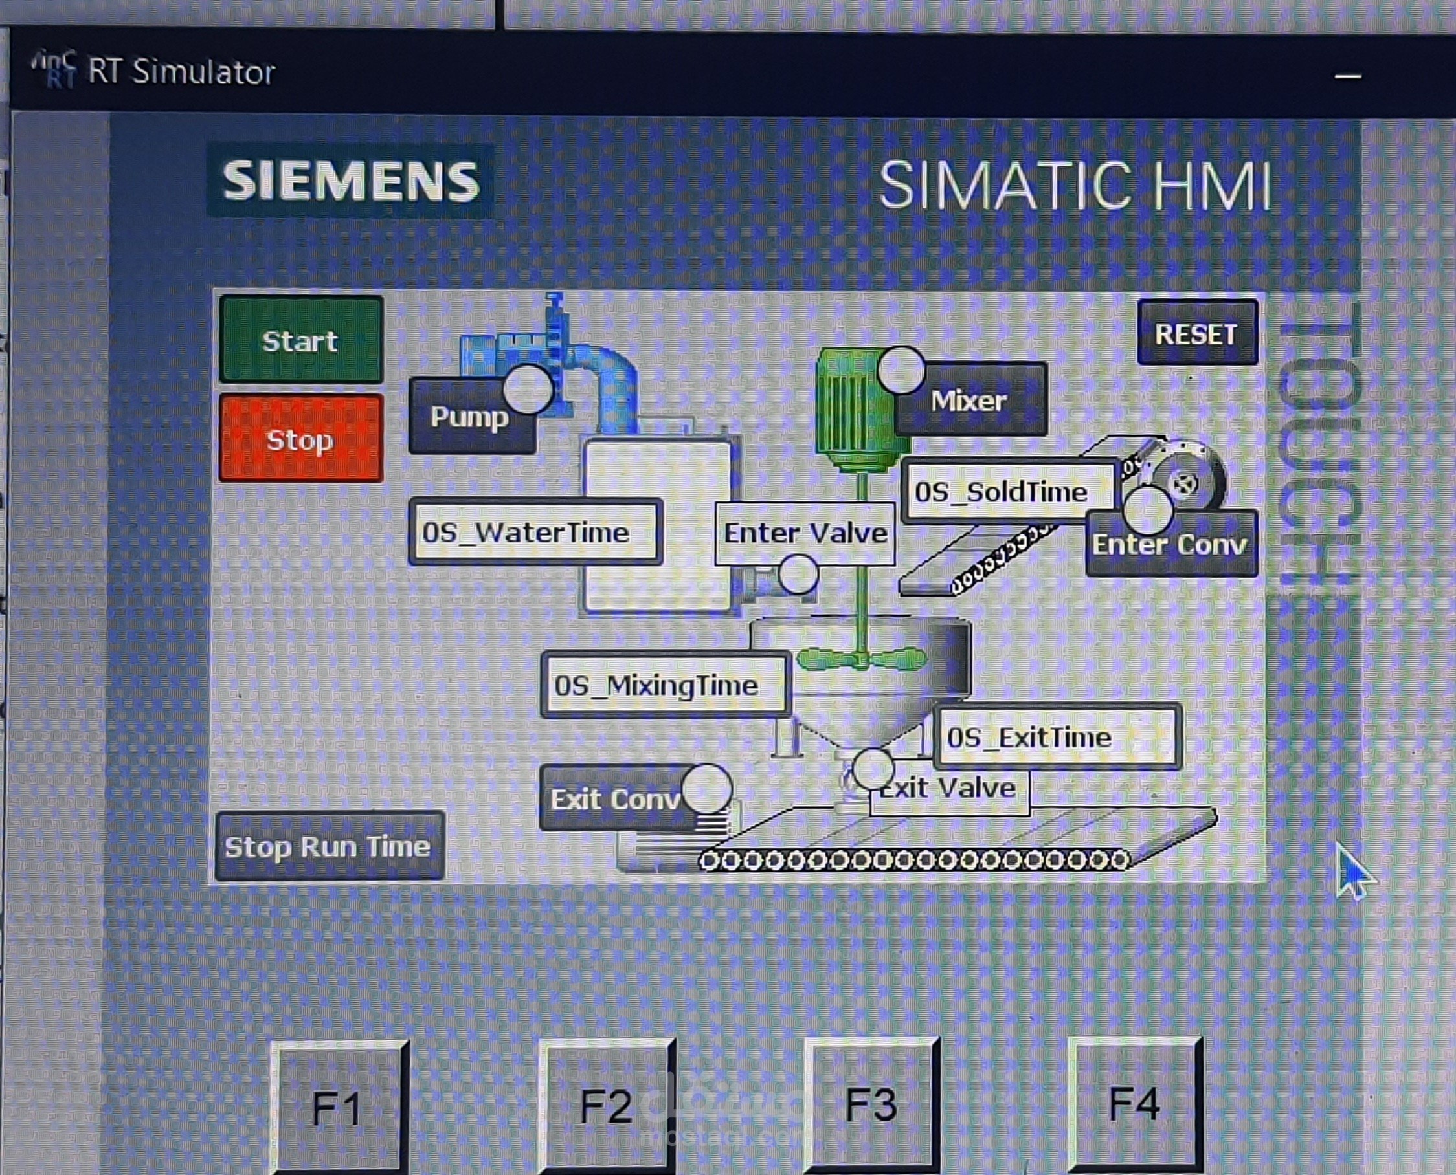Hit the red Stop button
The height and width of the screenshot is (1175, 1456).
coord(300,439)
